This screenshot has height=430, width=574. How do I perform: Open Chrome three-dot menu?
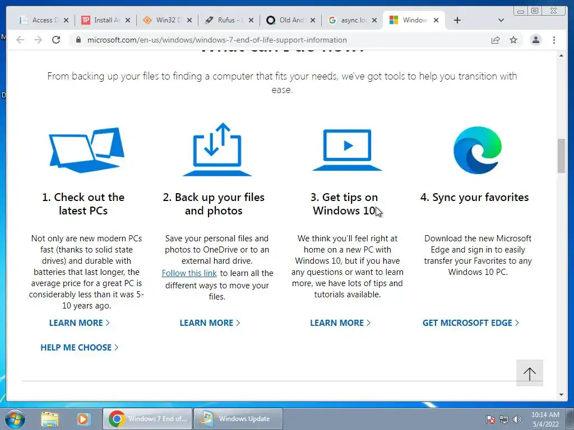[554, 40]
